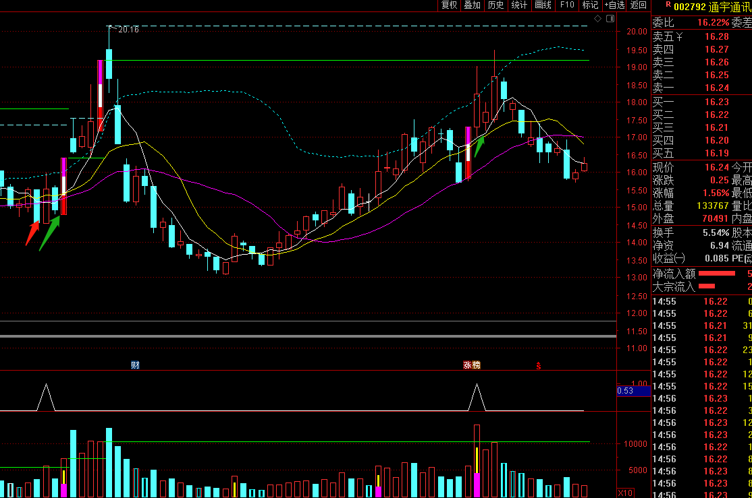Image resolution: width=752 pixels, height=498 pixels.
Task: Select the 卖四 price 16.27
Action: tap(716, 49)
